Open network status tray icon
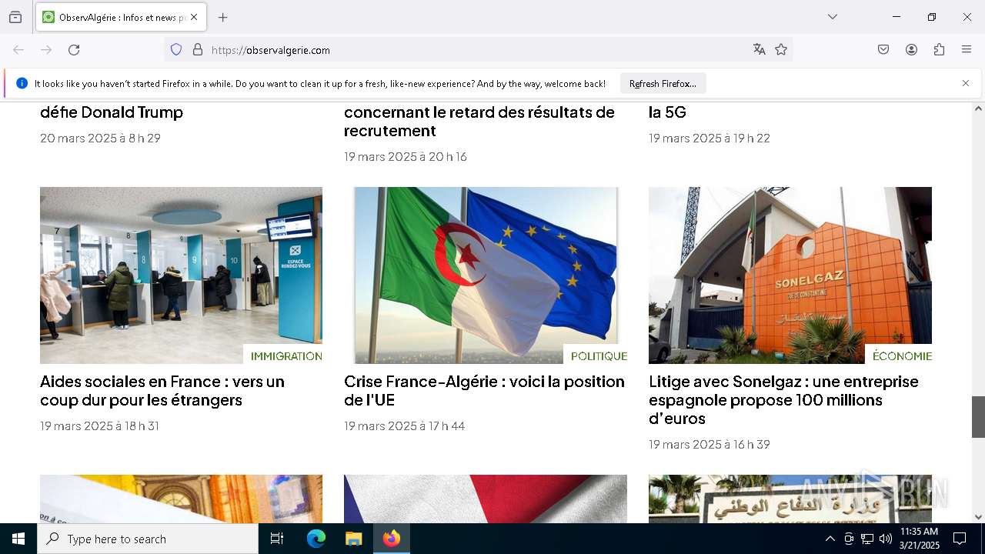The image size is (985, 554). click(867, 539)
